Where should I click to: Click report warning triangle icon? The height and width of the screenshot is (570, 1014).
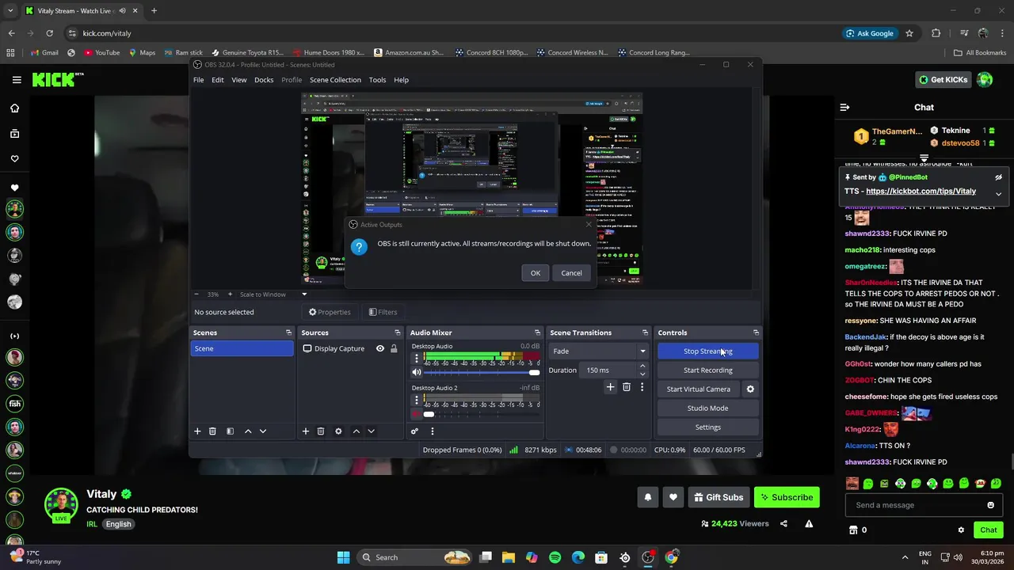coord(809,523)
